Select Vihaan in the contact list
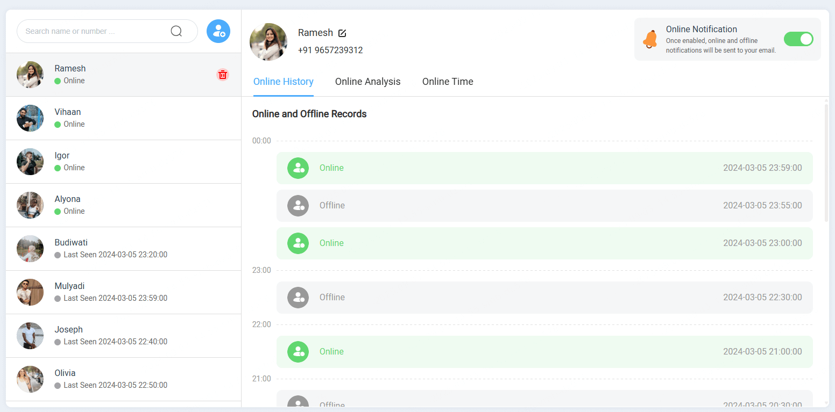The height and width of the screenshot is (412, 835). pyautogui.click(x=123, y=118)
